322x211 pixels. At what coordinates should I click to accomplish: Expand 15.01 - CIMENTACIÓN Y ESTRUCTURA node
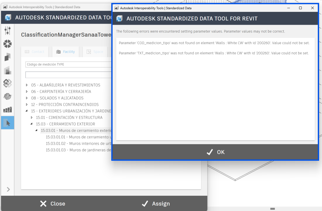point(32,118)
